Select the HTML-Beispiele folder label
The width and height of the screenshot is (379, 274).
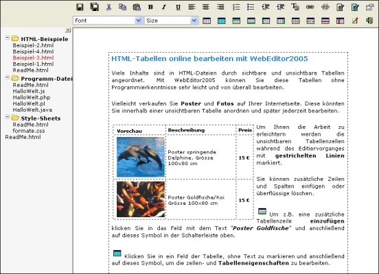coord(45,39)
